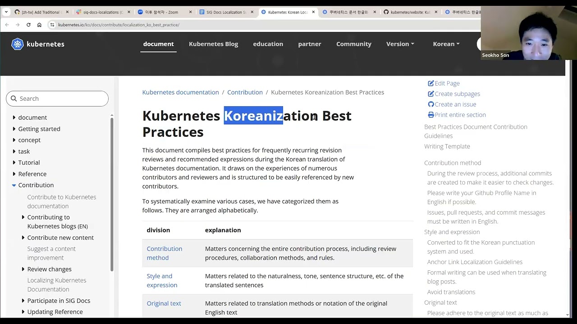Click the Create subpages icon

click(x=431, y=94)
